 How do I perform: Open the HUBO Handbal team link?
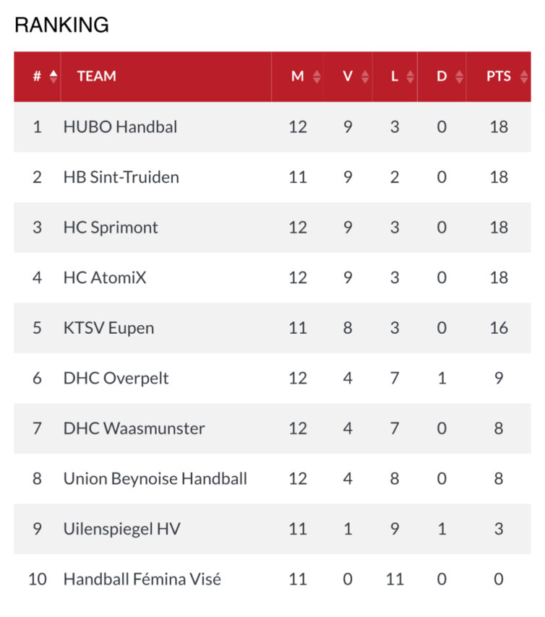pyautogui.click(x=120, y=127)
